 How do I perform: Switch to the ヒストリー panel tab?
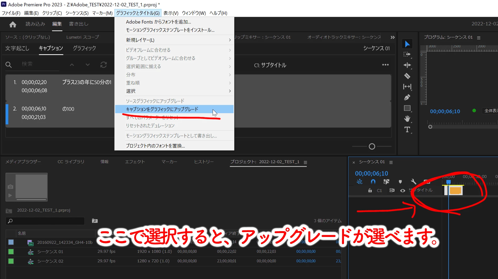(x=204, y=162)
